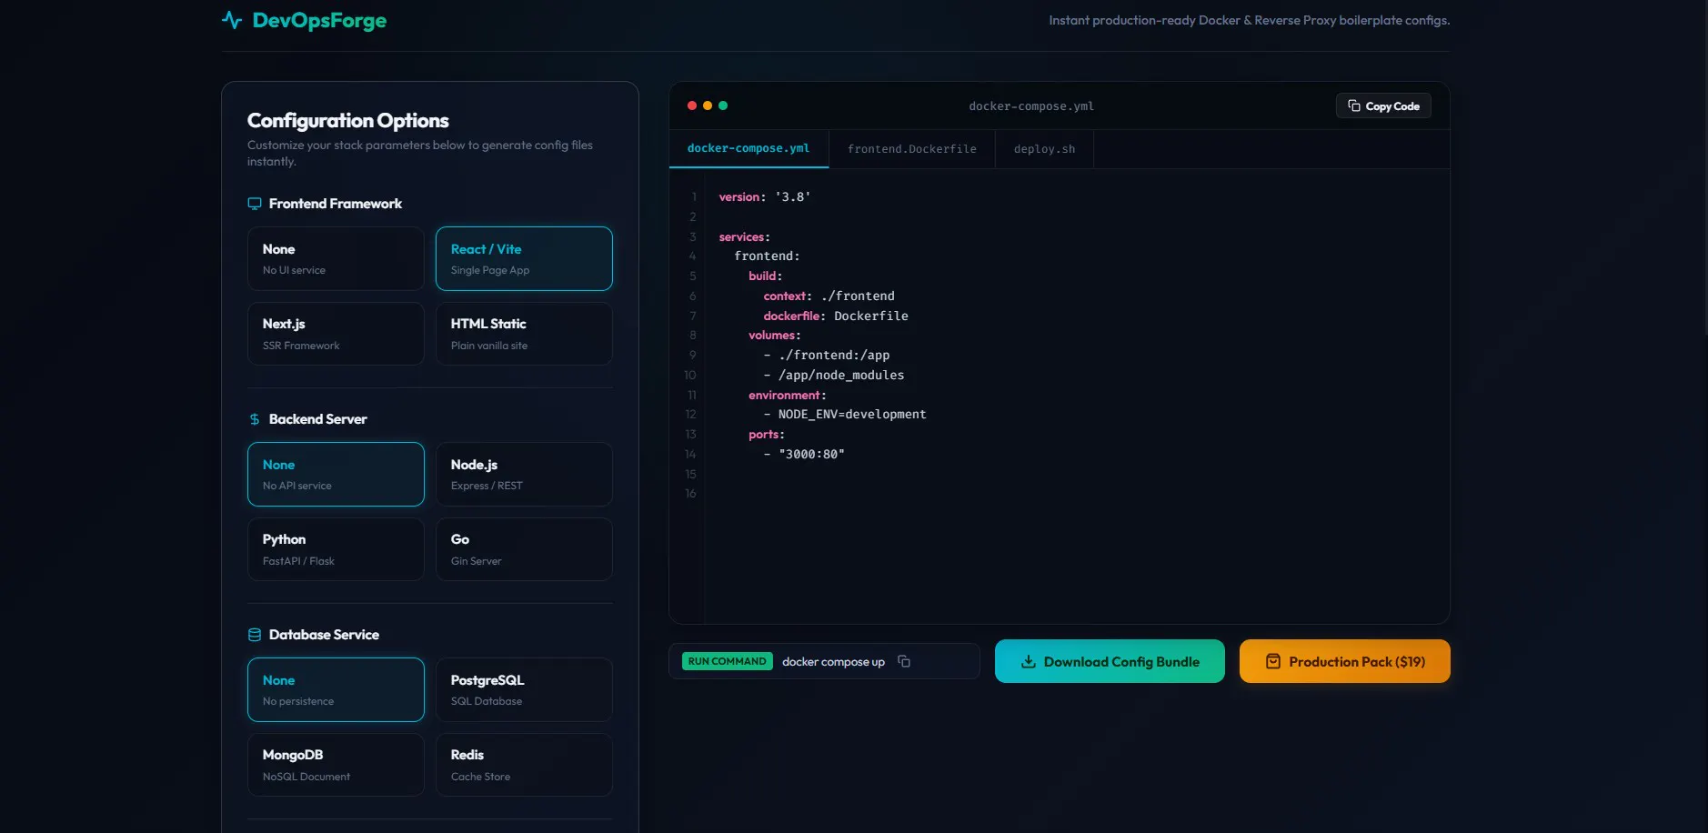Click the dollar icon beside Backend Server

pyautogui.click(x=255, y=419)
